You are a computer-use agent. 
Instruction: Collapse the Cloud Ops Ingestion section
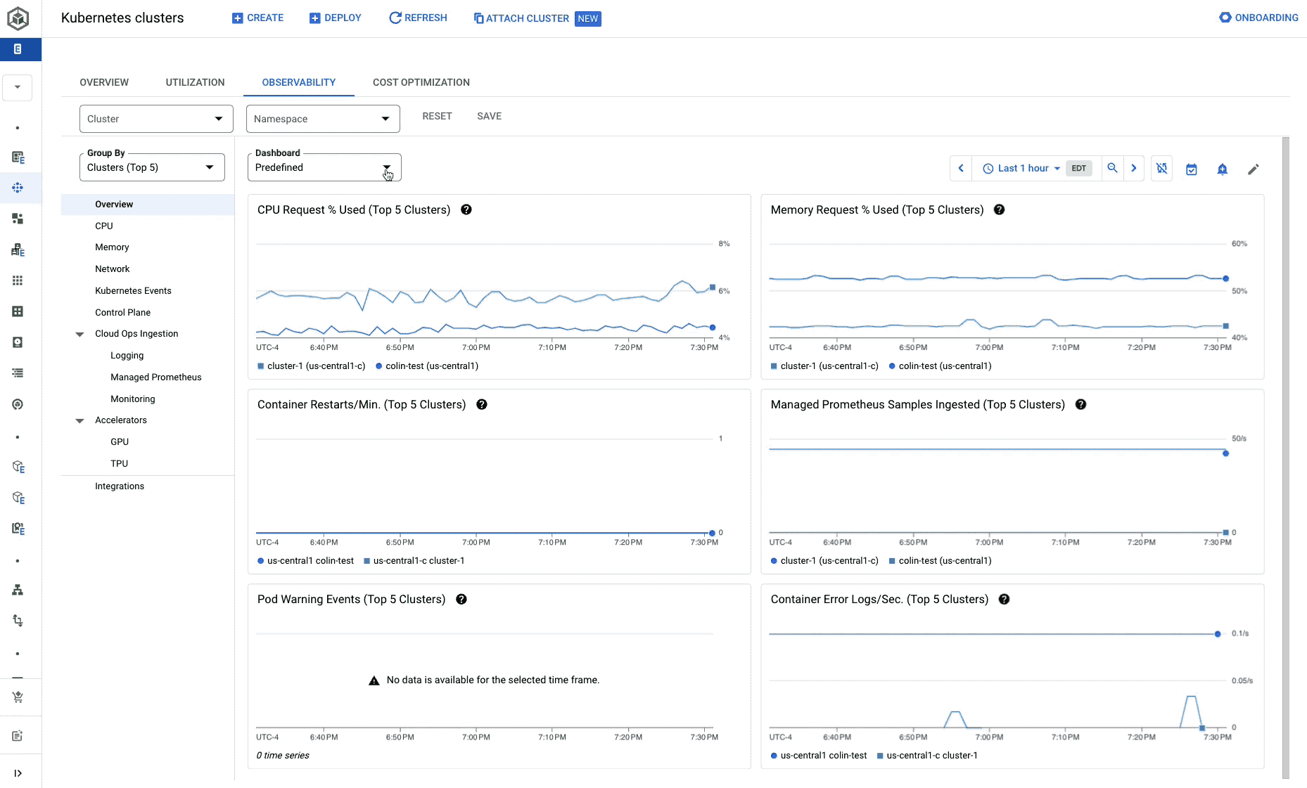click(80, 334)
